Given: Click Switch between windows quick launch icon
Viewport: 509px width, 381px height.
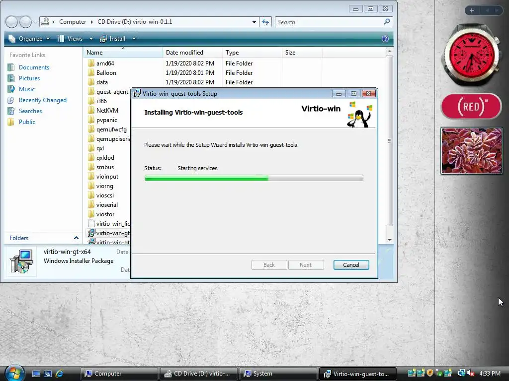Looking at the screenshot, I should pos(48,374).
